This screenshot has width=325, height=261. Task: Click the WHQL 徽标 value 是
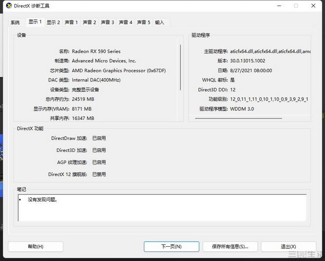(x=232, y=80)
